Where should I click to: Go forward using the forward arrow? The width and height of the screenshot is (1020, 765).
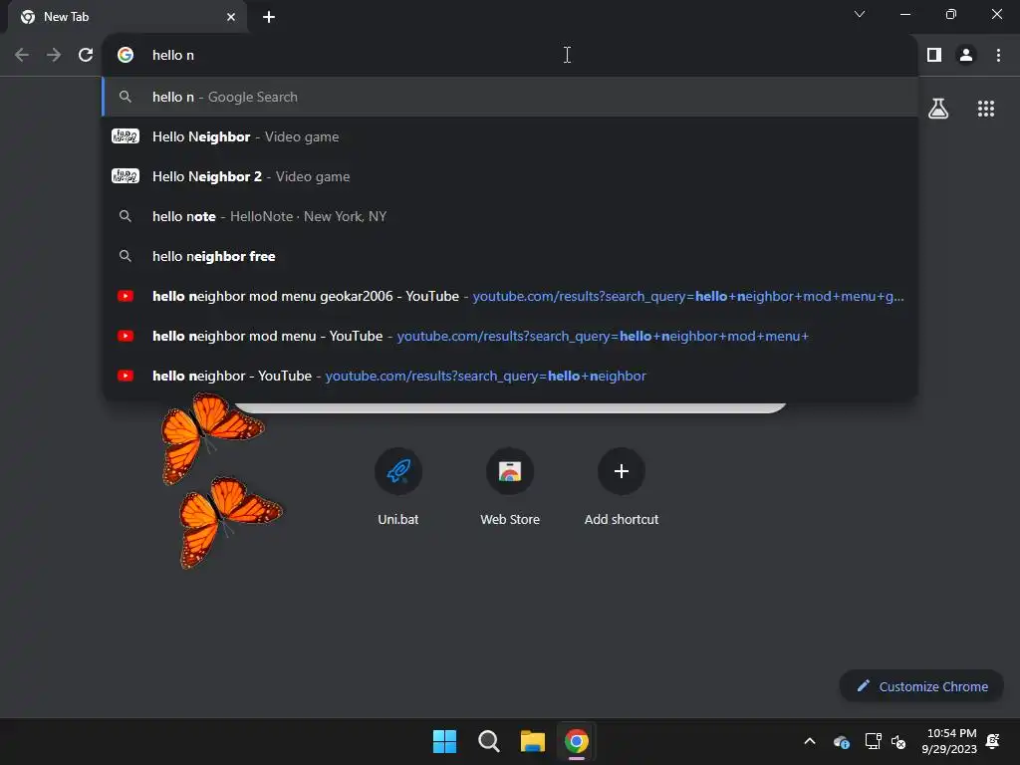point(54,56)
